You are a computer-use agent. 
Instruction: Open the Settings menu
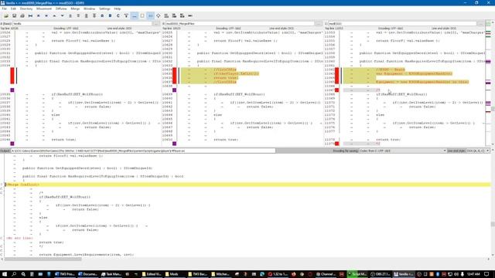click(104, 8)
